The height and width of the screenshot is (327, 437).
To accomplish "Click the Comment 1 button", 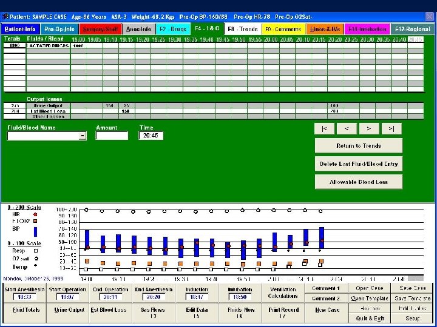I will click(x=326, y=288).
